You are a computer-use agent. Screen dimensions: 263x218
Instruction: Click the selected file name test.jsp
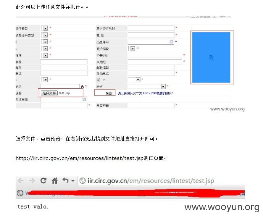(x=64, y=93)
